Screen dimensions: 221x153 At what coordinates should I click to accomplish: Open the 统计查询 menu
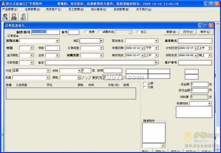tap(98, 9)
